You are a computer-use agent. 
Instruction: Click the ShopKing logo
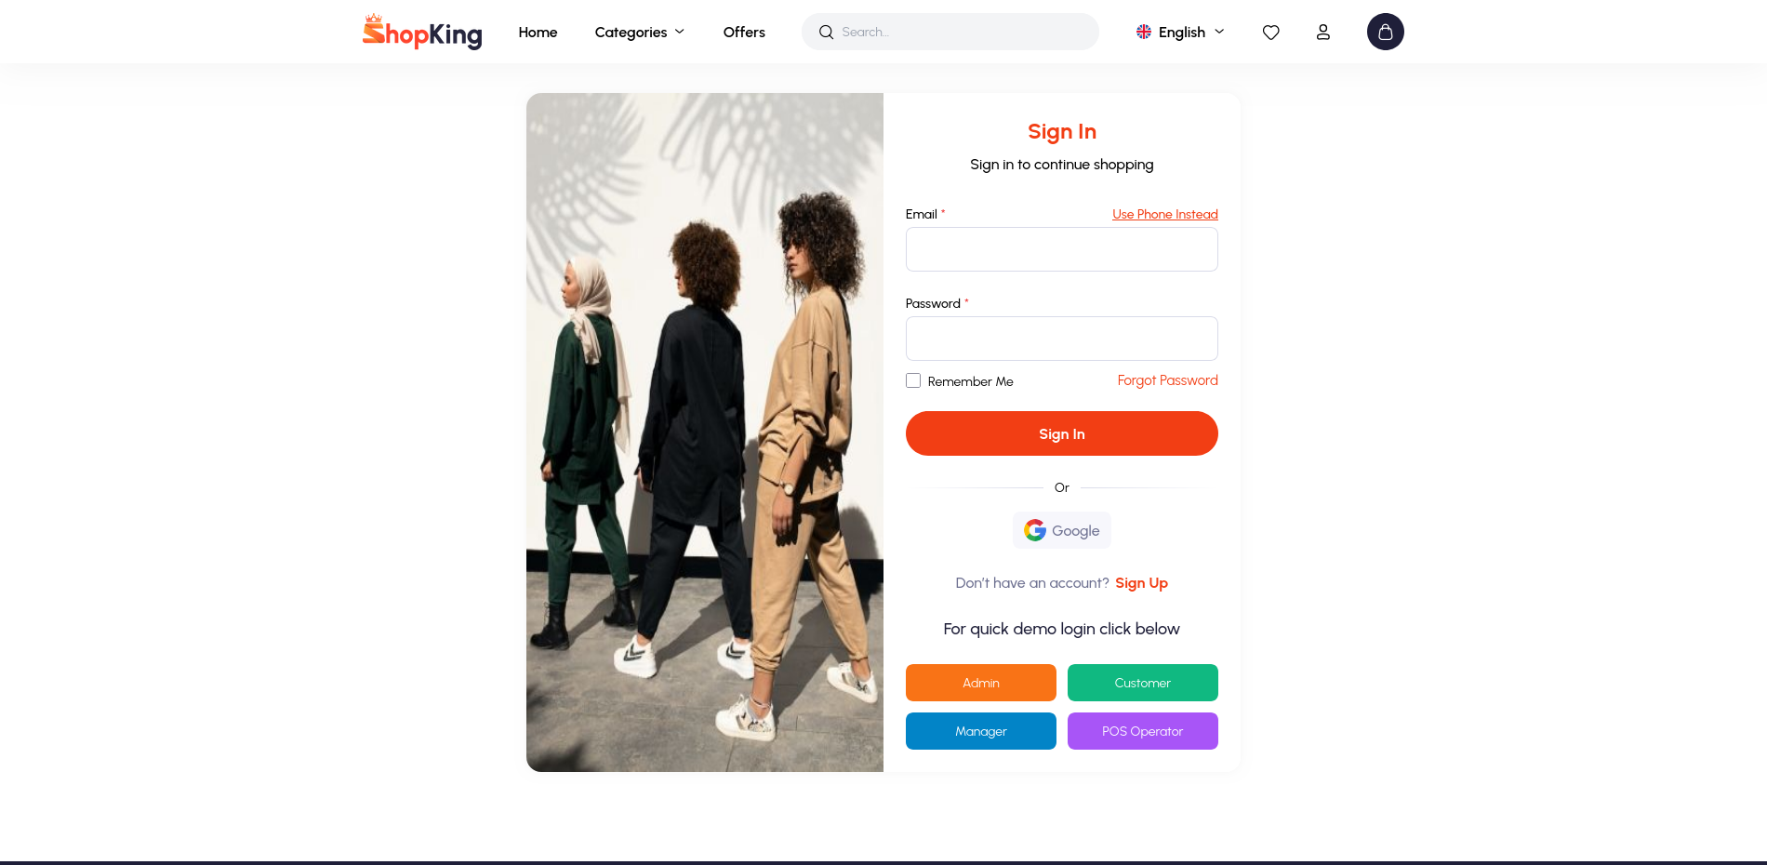pyautogui.click(x=422, y=32)
